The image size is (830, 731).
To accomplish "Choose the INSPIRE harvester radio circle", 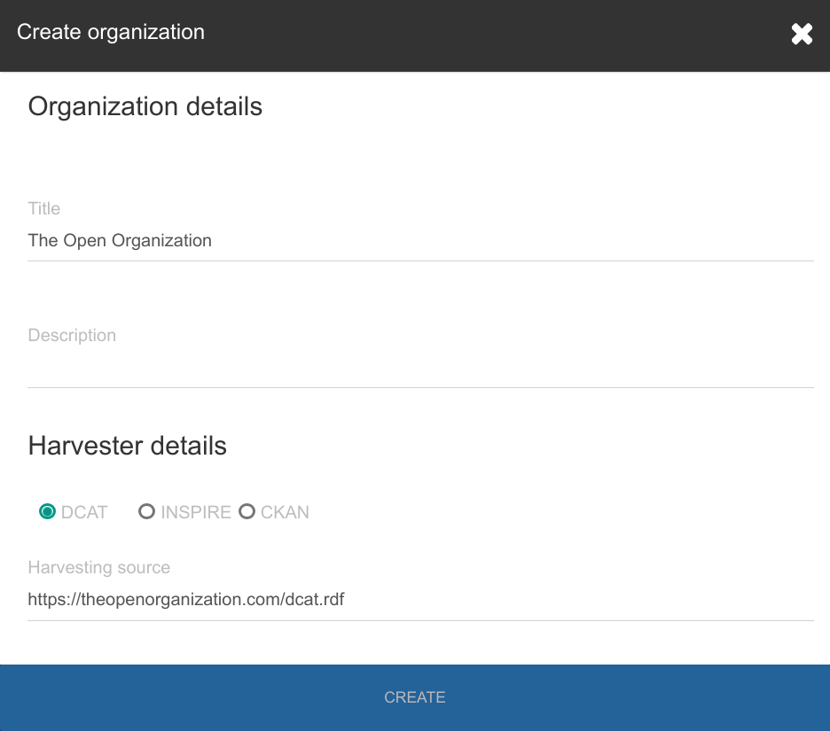I will [146, 511].
